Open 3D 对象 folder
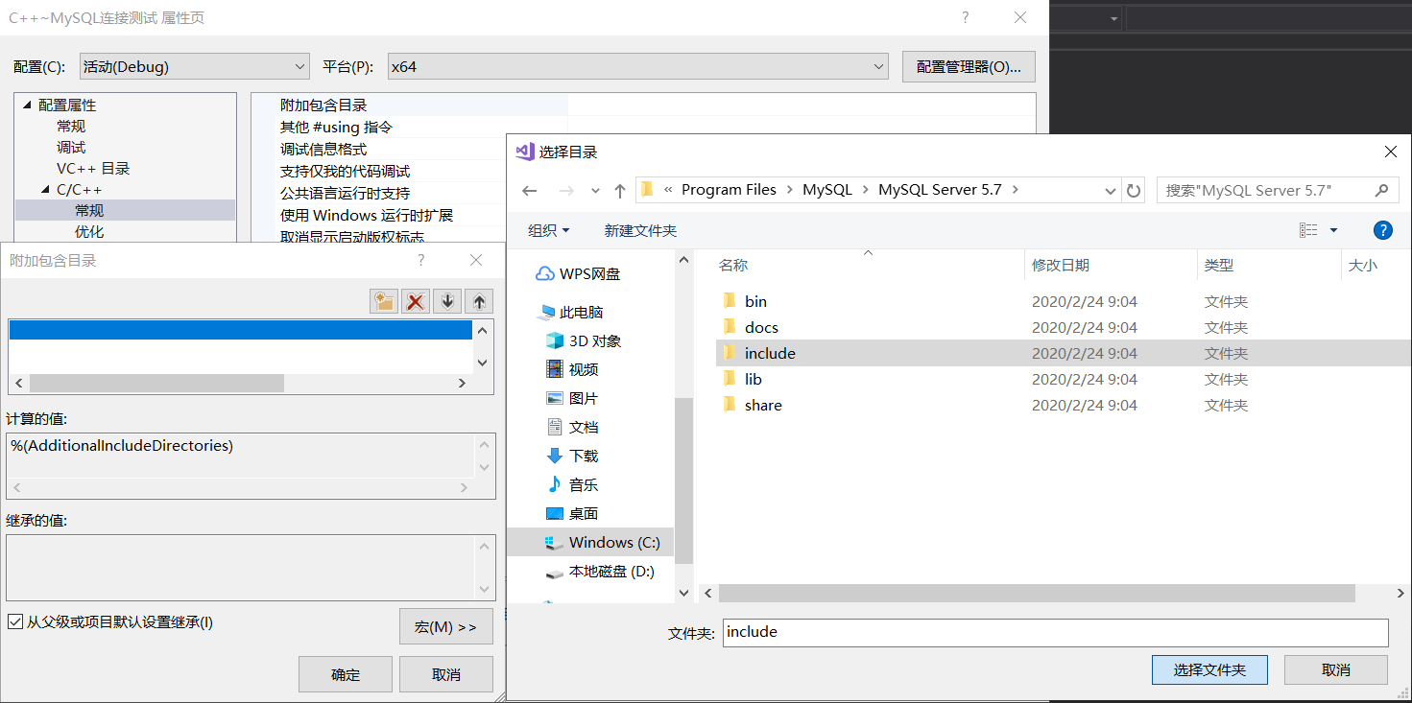This screenshot has height=703, width=1412. point(584,340)
